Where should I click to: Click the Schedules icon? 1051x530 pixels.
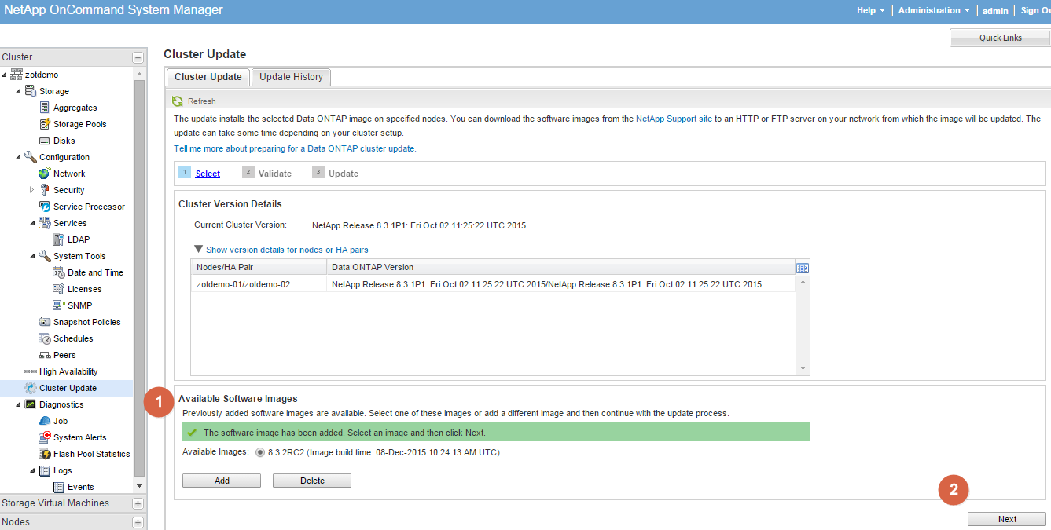tap(46, 338)
